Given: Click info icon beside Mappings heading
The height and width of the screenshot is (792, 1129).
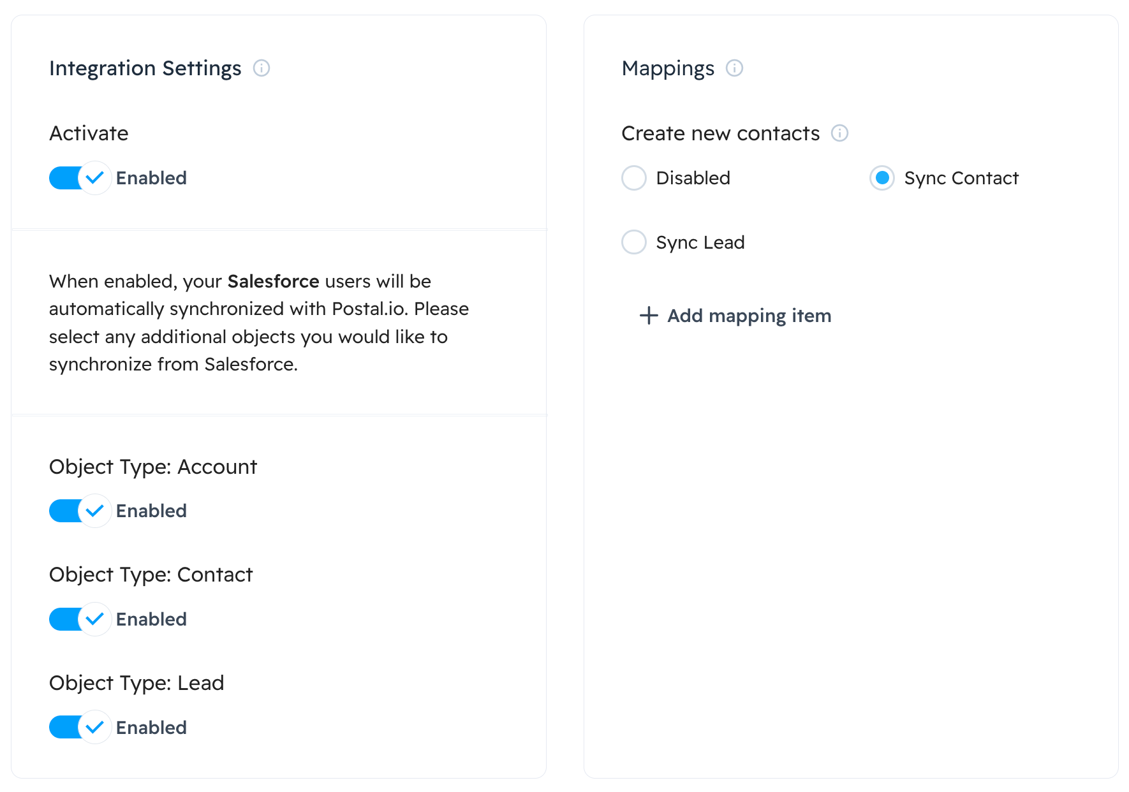Looking at the screenshot, I should (x=734, y=68).
